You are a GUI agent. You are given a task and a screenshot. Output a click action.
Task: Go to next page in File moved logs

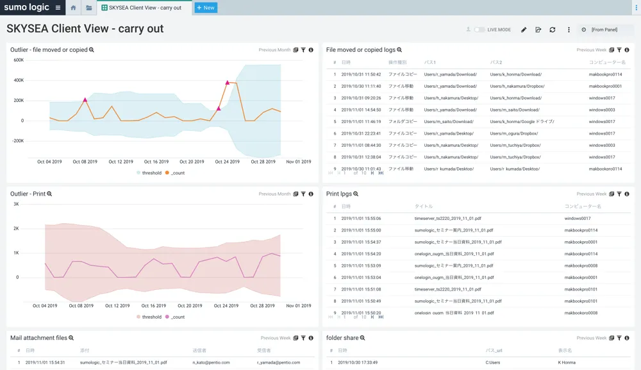coord(372,173)
